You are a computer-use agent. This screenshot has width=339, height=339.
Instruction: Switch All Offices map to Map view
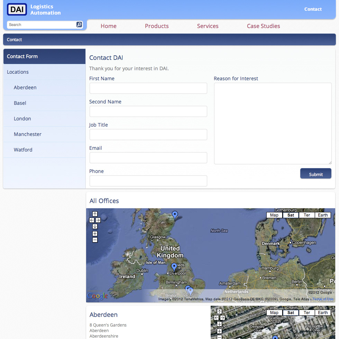click(x=274, y=215)
